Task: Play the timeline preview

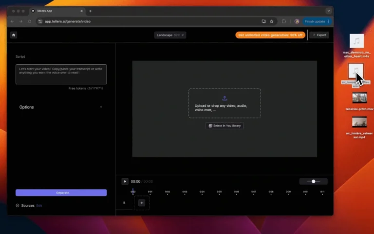Action: click(125, 181)
